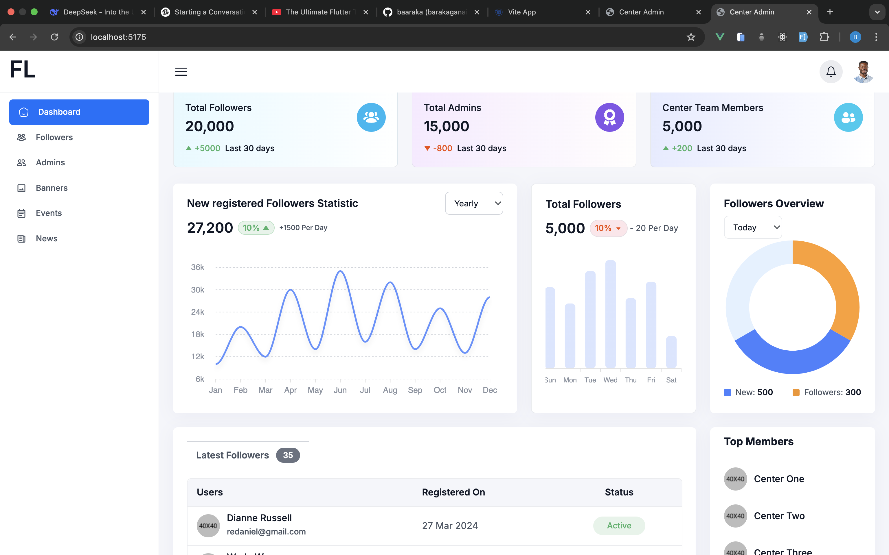Expand the Yearly period dropdown
Screen dimensions: 889x555
click(x=474, y=203)
